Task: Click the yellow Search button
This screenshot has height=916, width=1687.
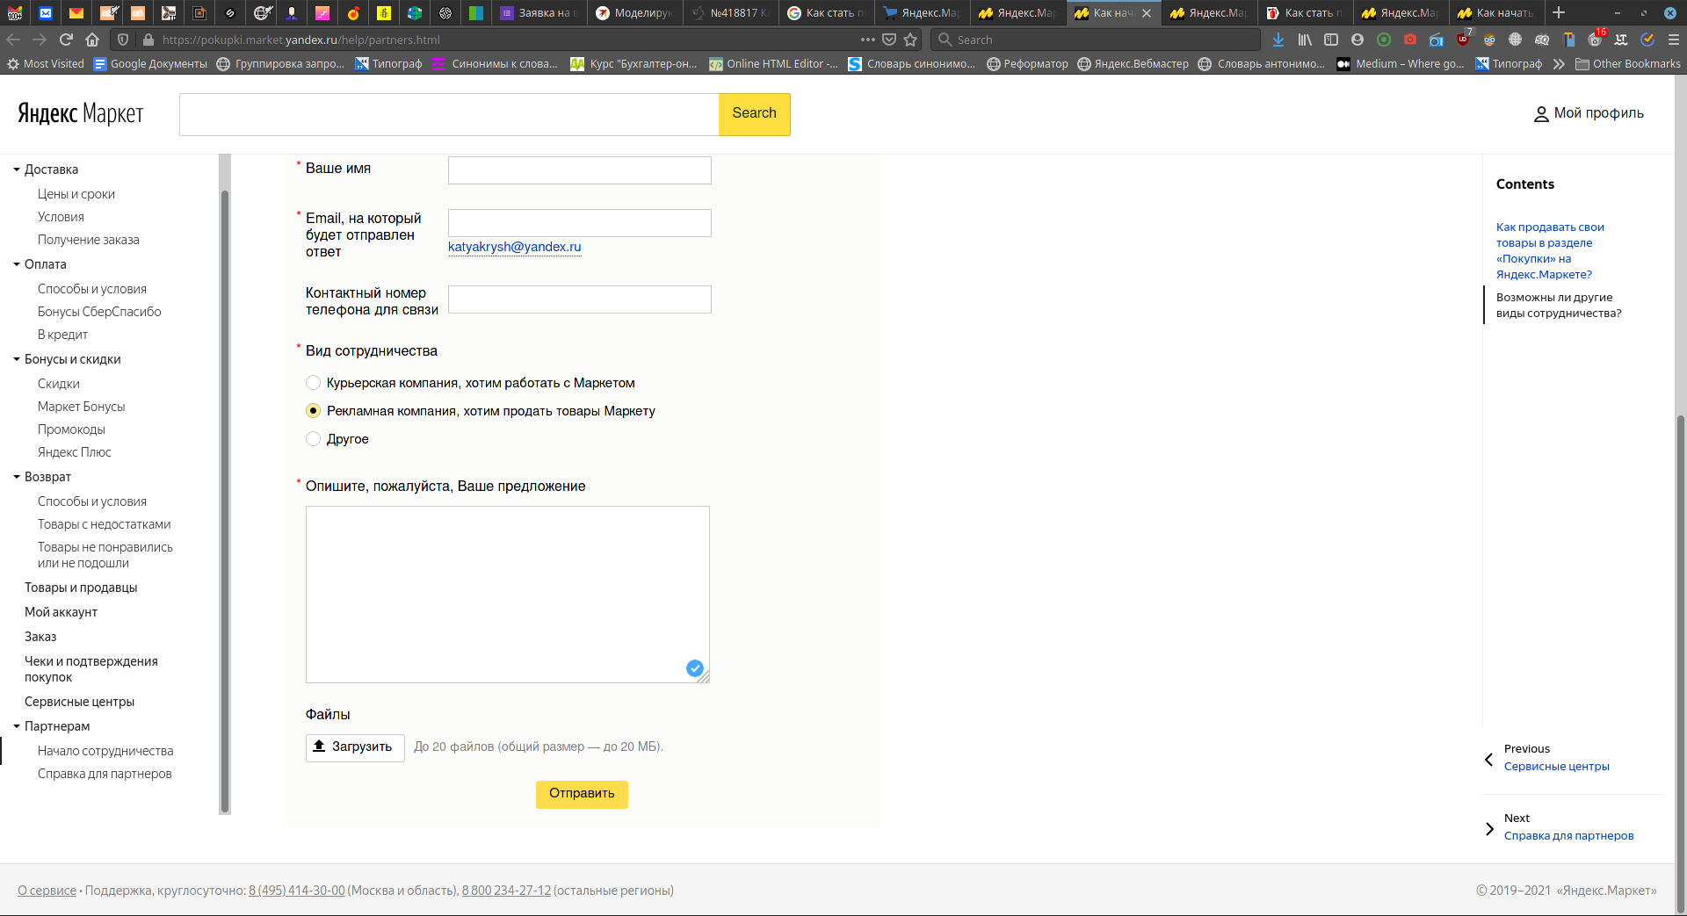Action: tap(754, 114)
